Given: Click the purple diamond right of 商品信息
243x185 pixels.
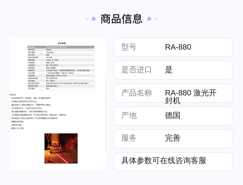Looking at the screenshot, I should pyautogui.click(x=149, y=19).
